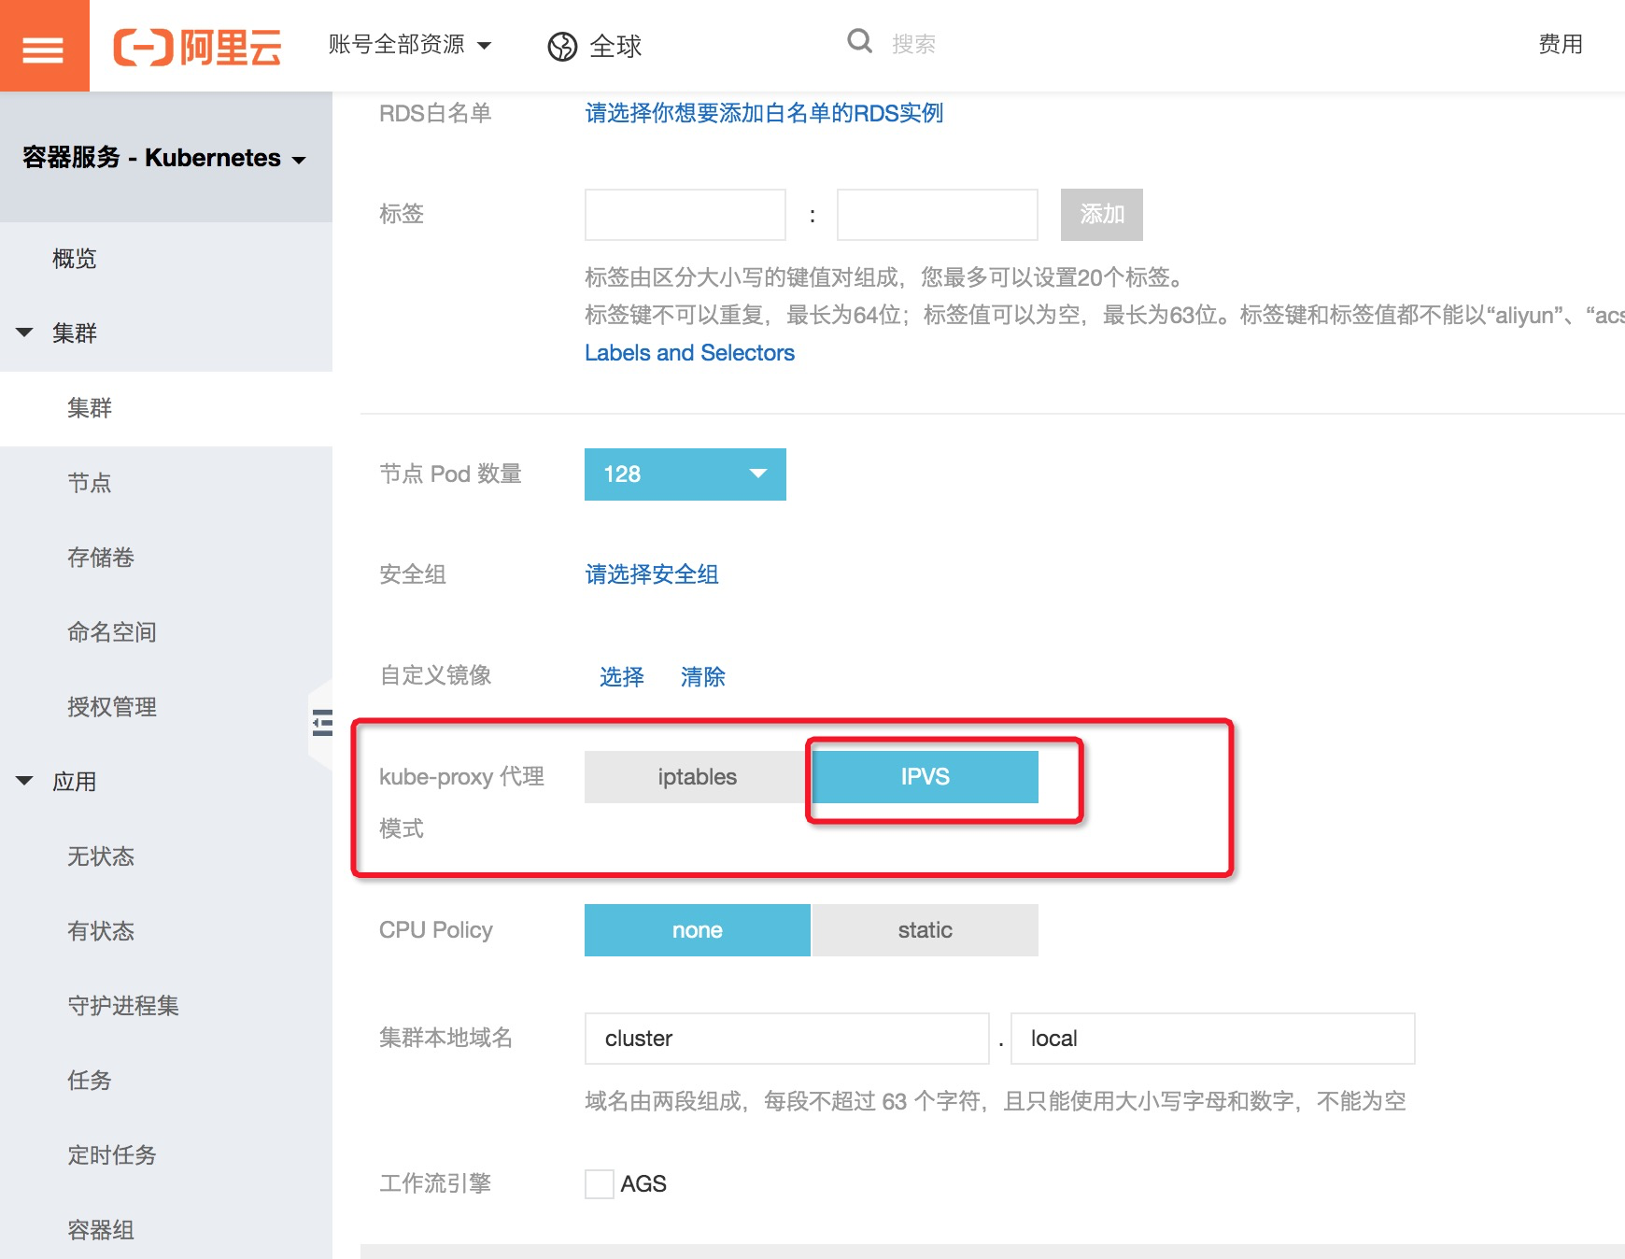Click the search magnifier icon
The image size is (1625, 1259).
[x=859, y=41]
